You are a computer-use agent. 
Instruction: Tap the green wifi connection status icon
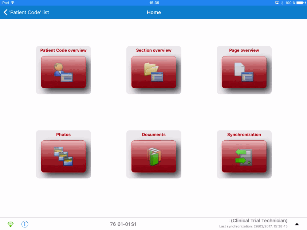pos(11,224)
